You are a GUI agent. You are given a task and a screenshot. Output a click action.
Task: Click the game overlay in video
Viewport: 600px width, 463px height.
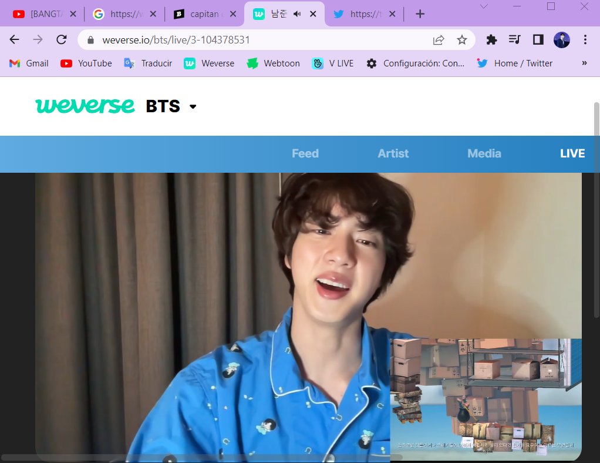click(x=486, y=400)
